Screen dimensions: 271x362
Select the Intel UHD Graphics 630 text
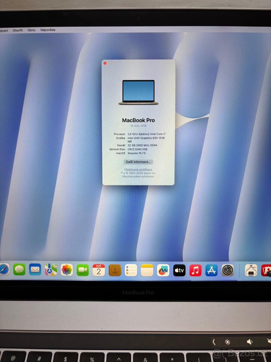(x=146, y=140)
